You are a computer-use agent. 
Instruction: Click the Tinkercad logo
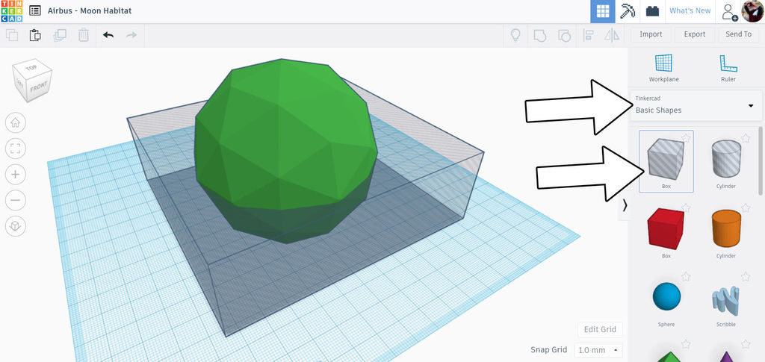point(11,10)
